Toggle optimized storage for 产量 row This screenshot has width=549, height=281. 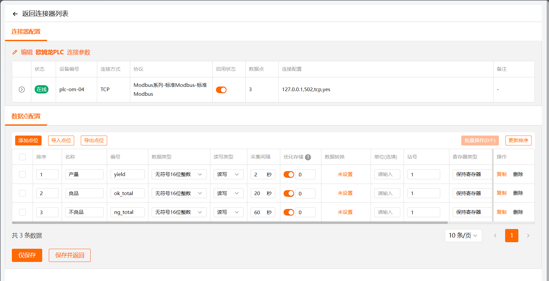[289, 174]
